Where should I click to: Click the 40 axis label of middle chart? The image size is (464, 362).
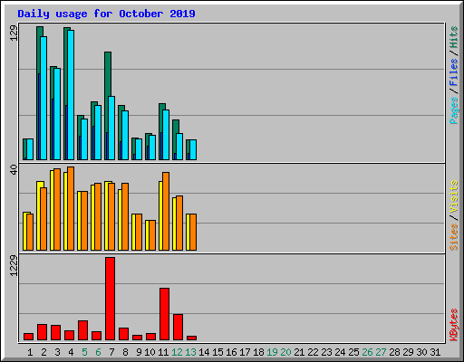[x=14, y=170]
